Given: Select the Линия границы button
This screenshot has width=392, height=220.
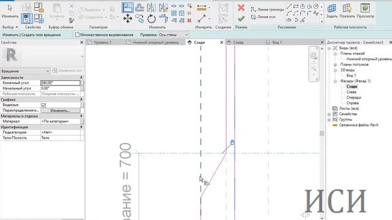Looking at the screenshot, I should [268, 10].
